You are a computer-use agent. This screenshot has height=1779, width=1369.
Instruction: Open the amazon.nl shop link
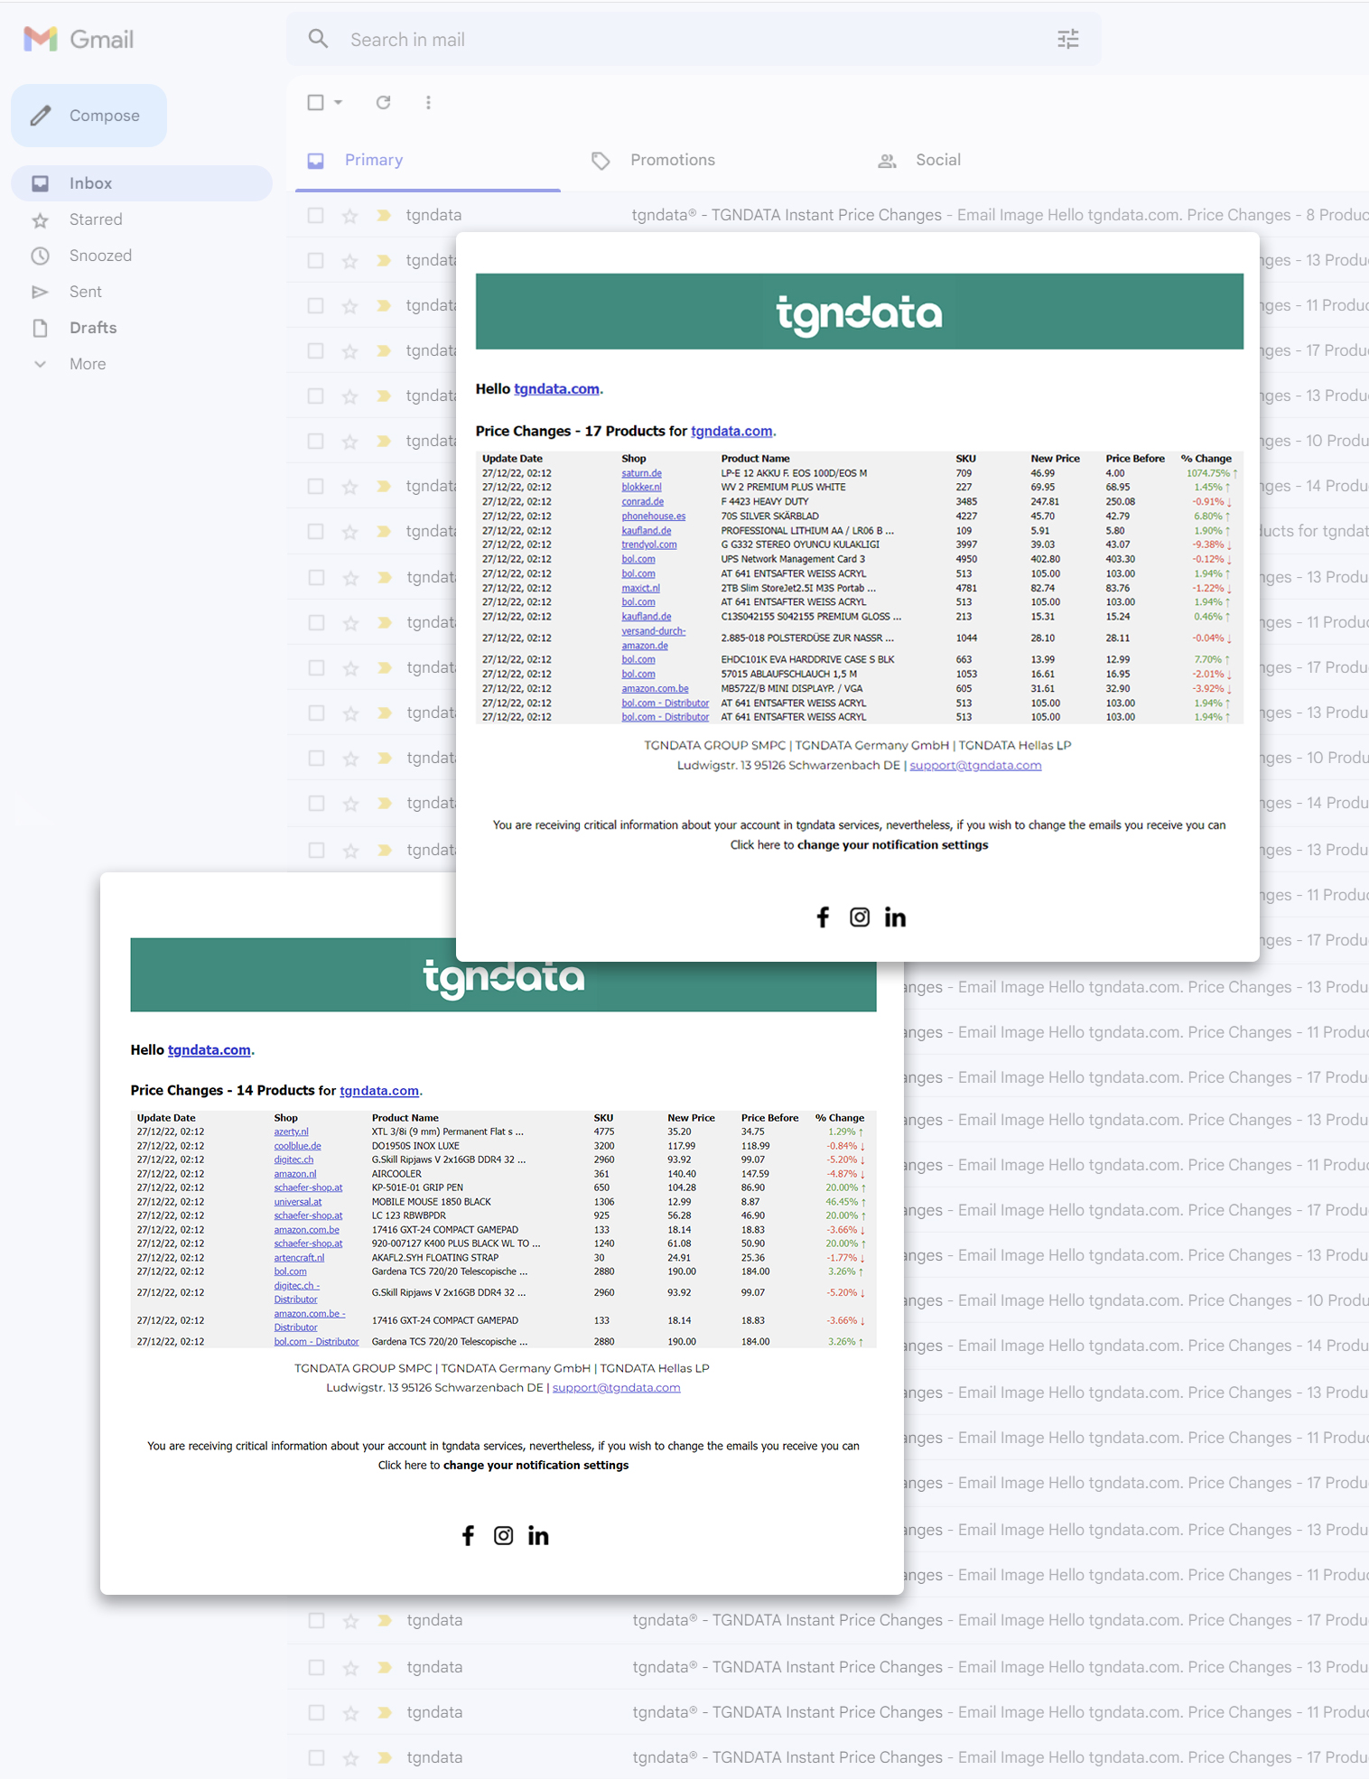(295, 1174)
